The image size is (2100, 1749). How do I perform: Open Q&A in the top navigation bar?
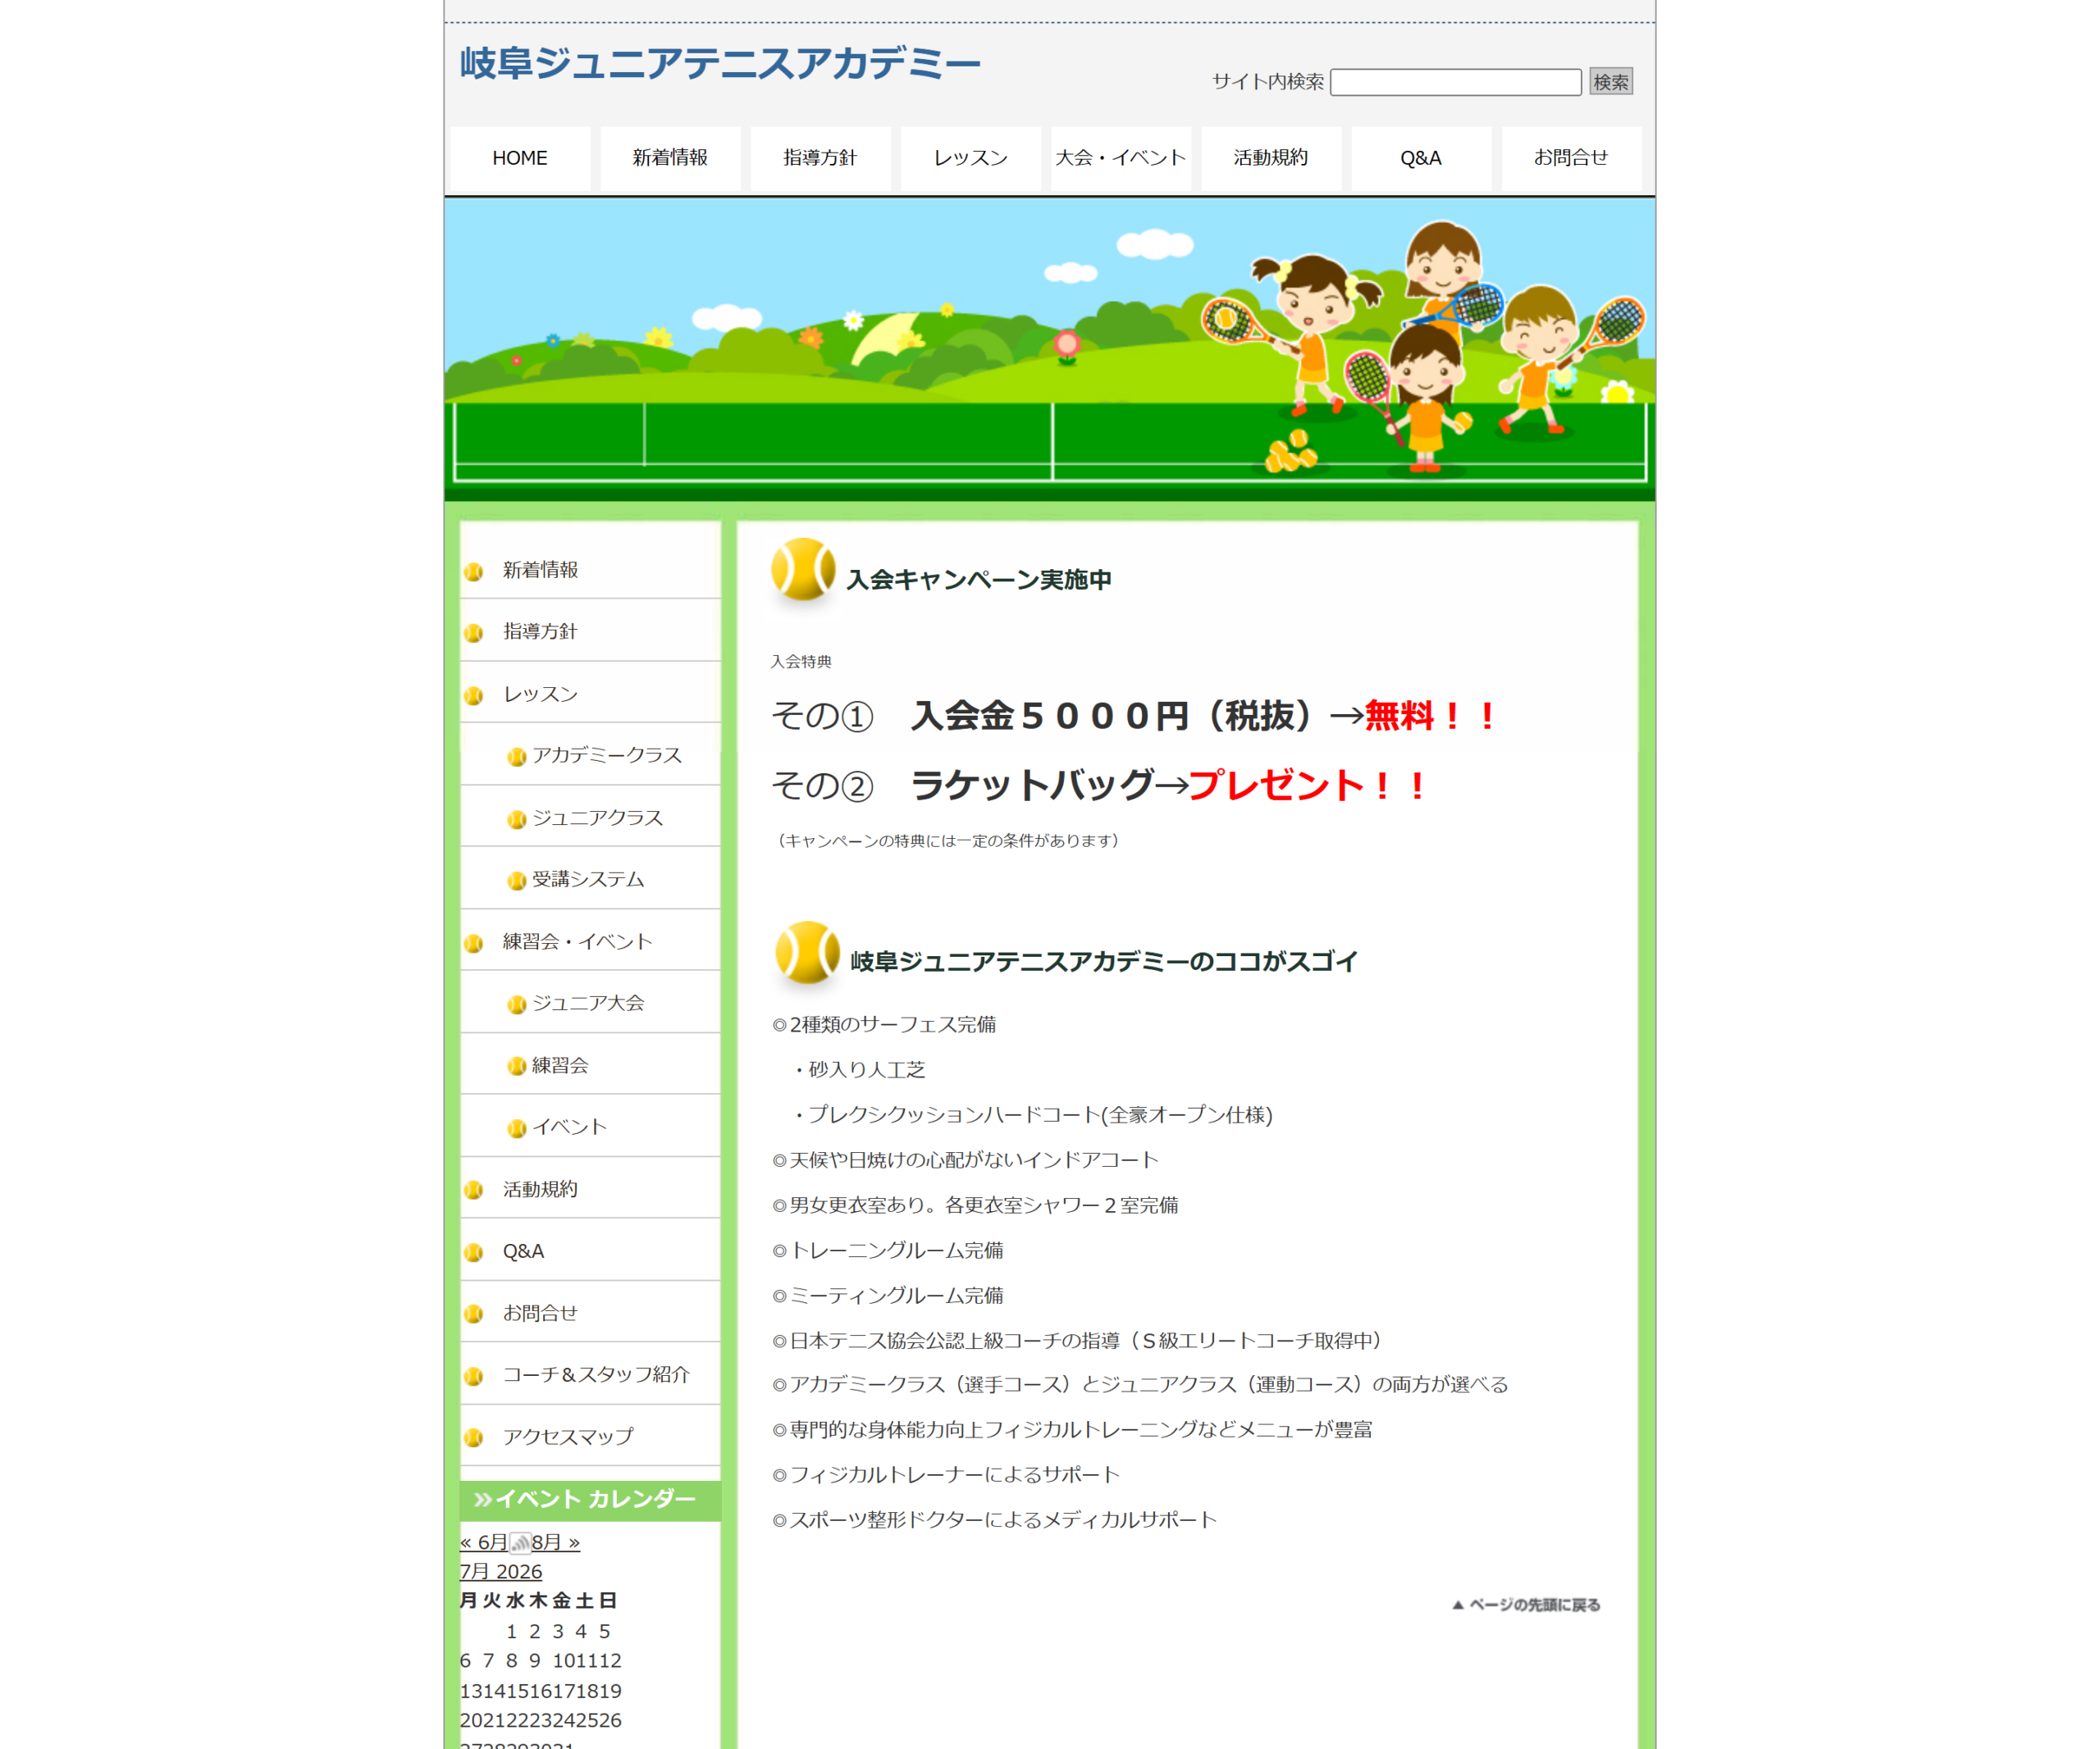tap(1420, 158)
